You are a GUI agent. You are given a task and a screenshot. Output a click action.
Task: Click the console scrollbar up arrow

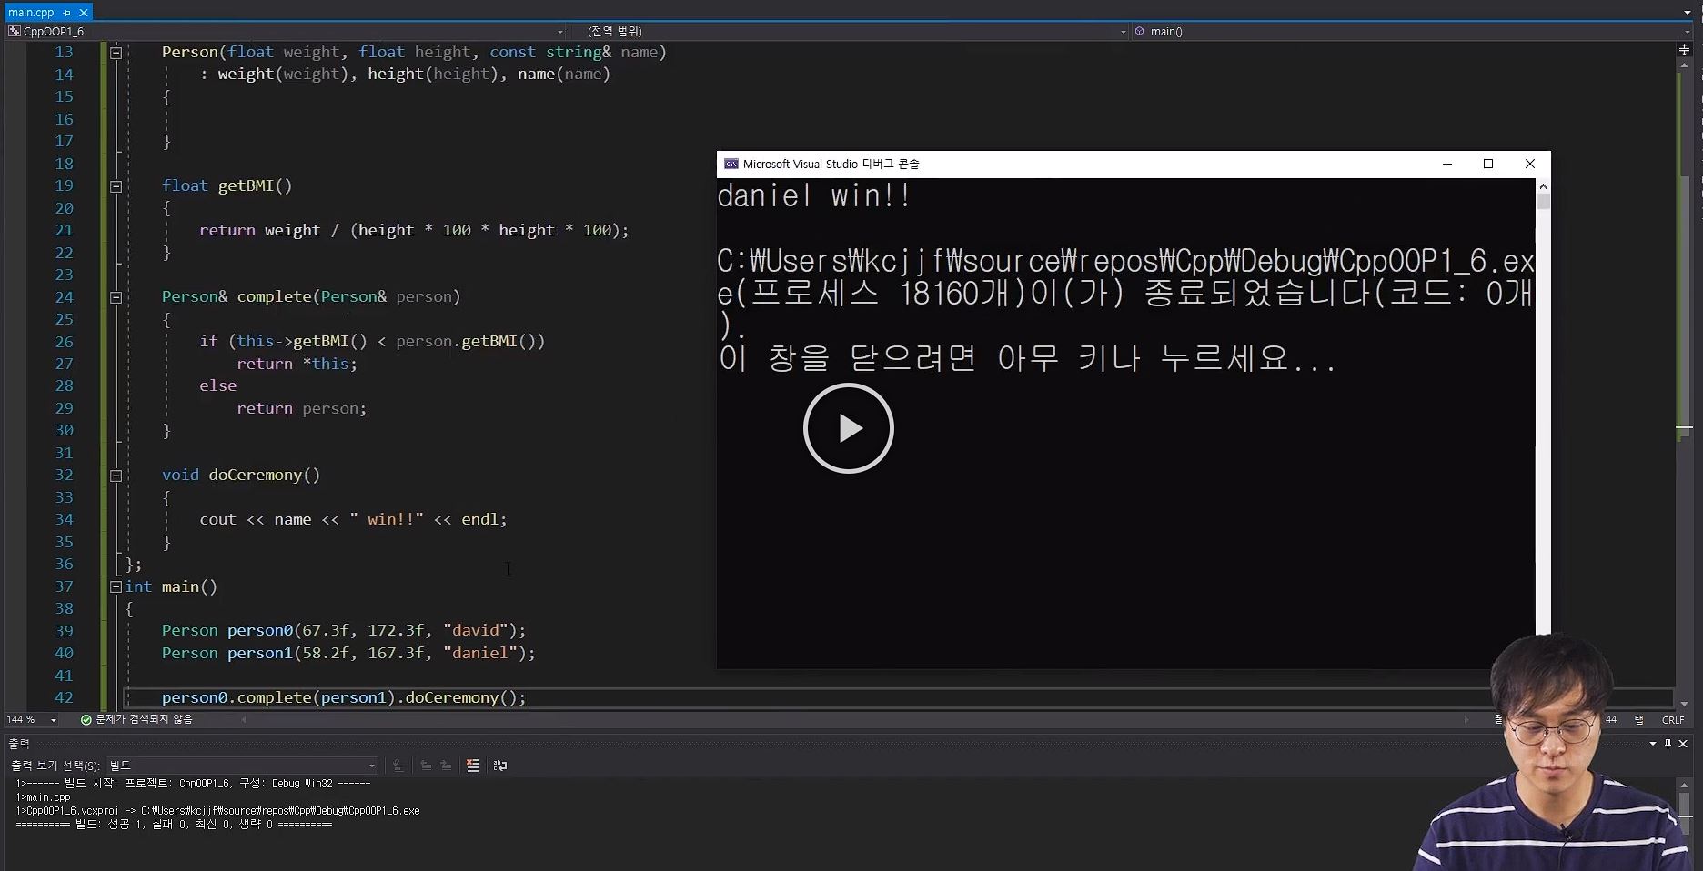[x=1543, y=185]
